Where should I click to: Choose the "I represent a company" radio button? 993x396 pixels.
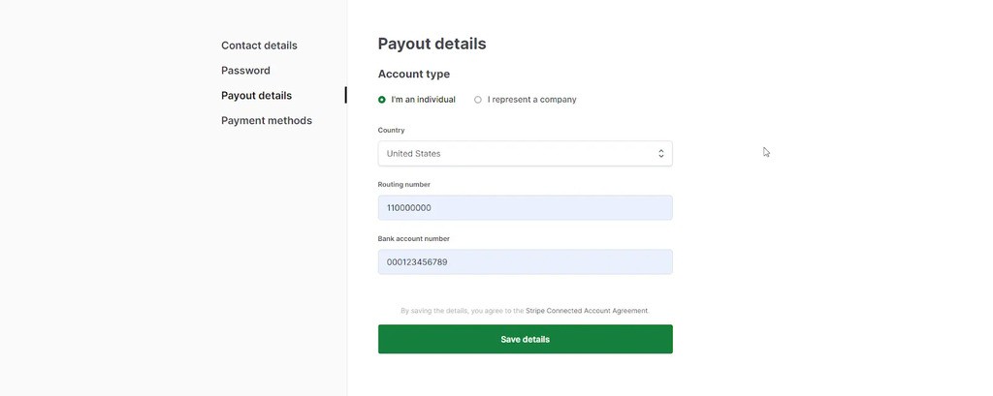[x=478, y=100]
